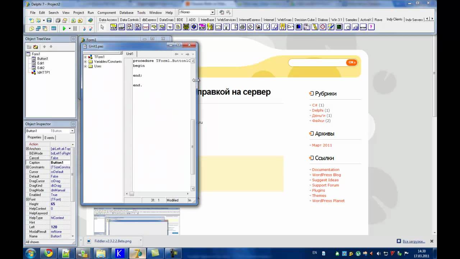Select the arrow pointer tool in palette
This screenshot has height=259, width=460.
click(x=102, y=27)
